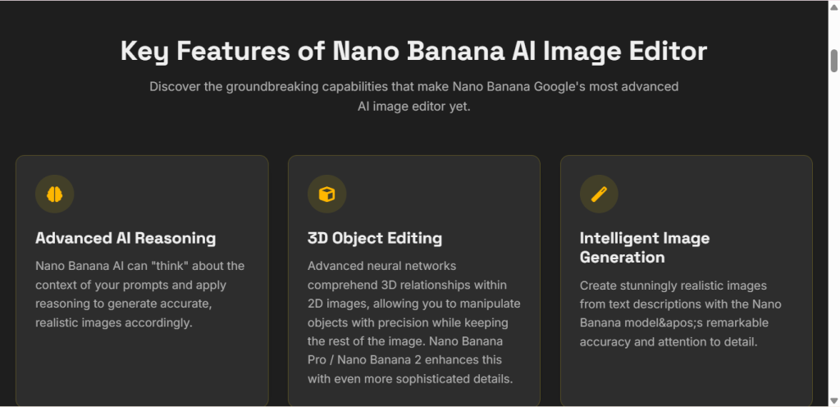Select the 3D cube icon

click(x=326, y=194)
